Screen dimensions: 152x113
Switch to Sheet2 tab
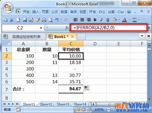[46, 104]
